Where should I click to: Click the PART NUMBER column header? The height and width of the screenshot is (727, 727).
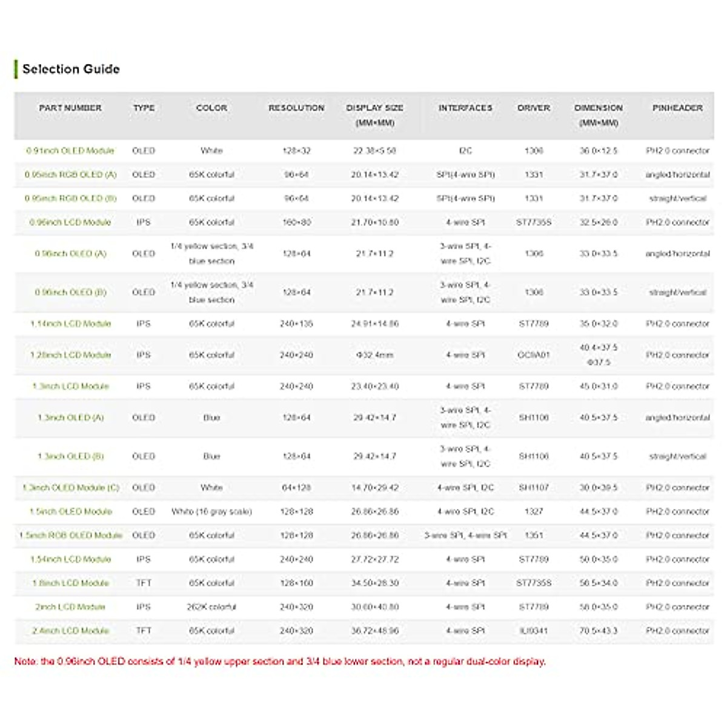70,108
